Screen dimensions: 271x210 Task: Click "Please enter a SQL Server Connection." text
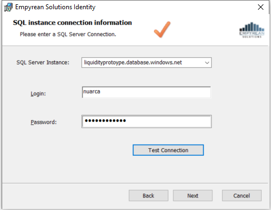click(x=68, y=34)
